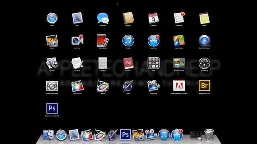This screenshot has width=257, height=144.
Task: Open the Contacts address book app
Action: pyautogui.click(x=128, y=18)
